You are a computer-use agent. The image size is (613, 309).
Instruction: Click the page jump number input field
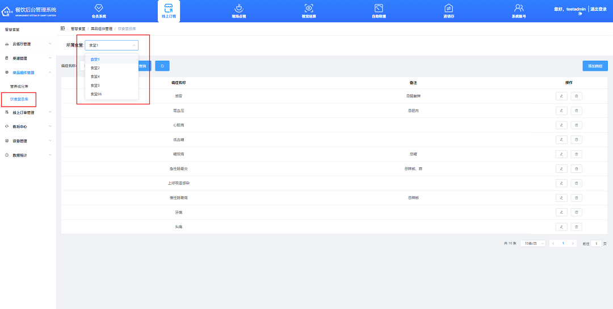click(596, 243)
